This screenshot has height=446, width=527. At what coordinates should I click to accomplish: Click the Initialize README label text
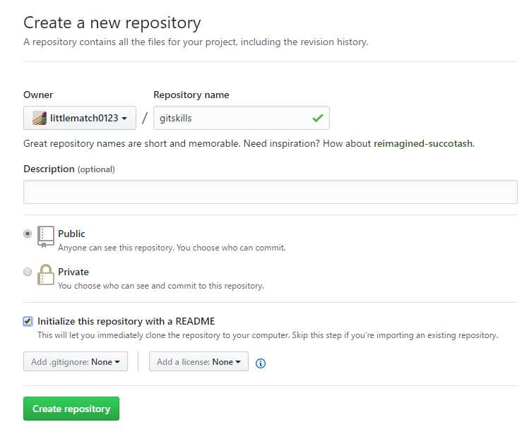[126, 321]
